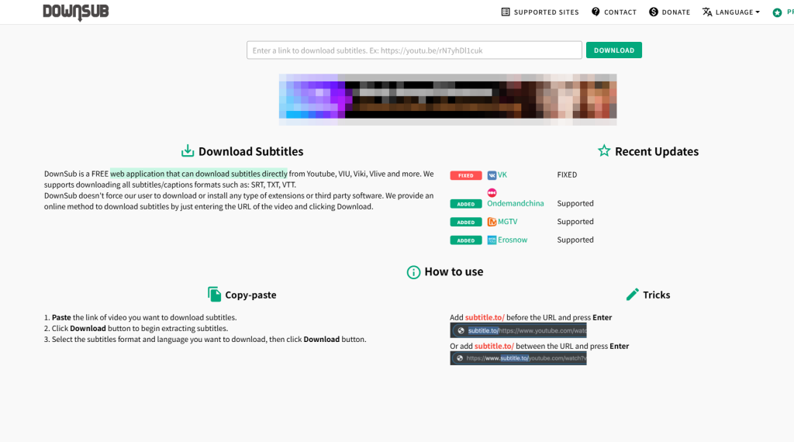Click 'Supported' text beside Erosnow
794x442 pixels.
click(575, 240)
